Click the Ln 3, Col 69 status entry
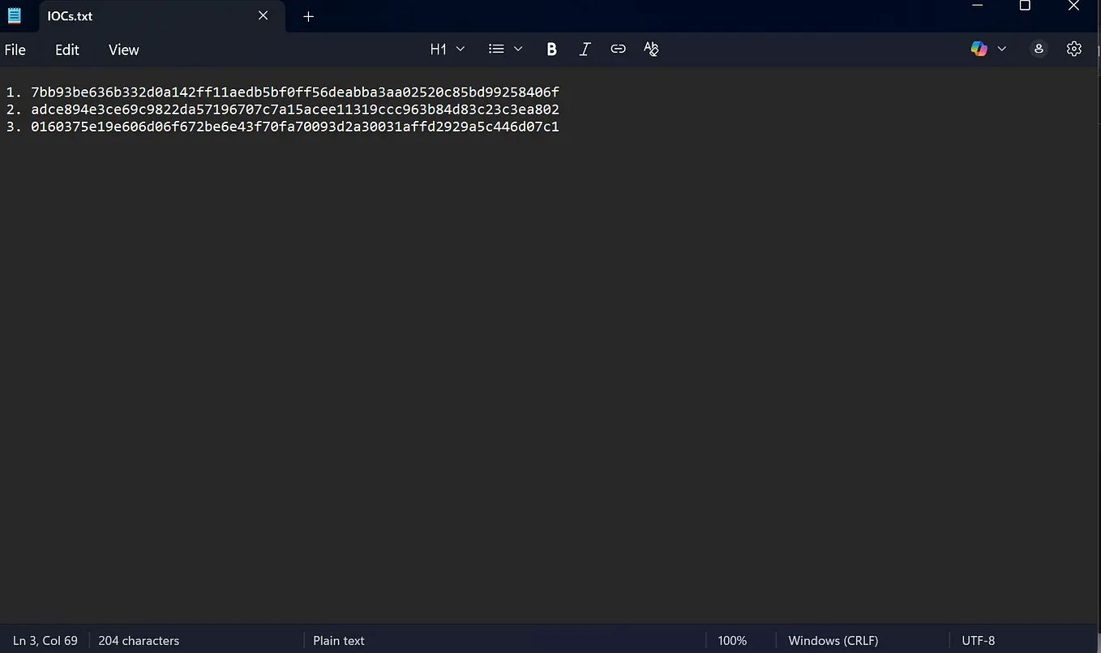The height and width of the screenshot is (653, 1101). point(45,640)
